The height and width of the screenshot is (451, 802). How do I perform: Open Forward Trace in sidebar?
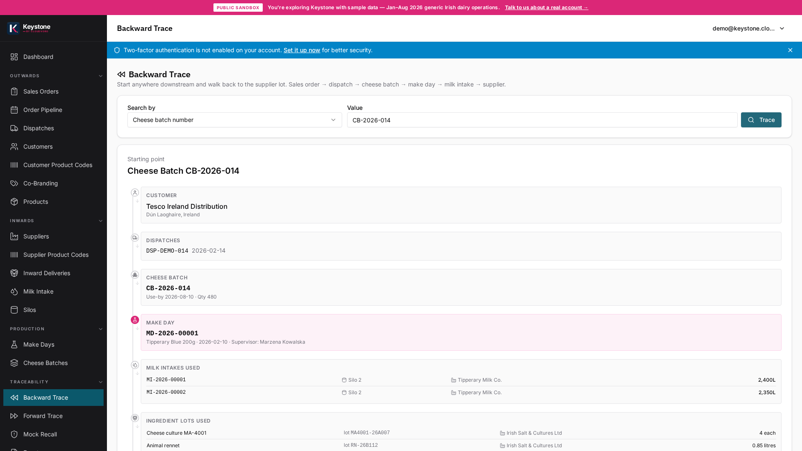coord(53,416)
